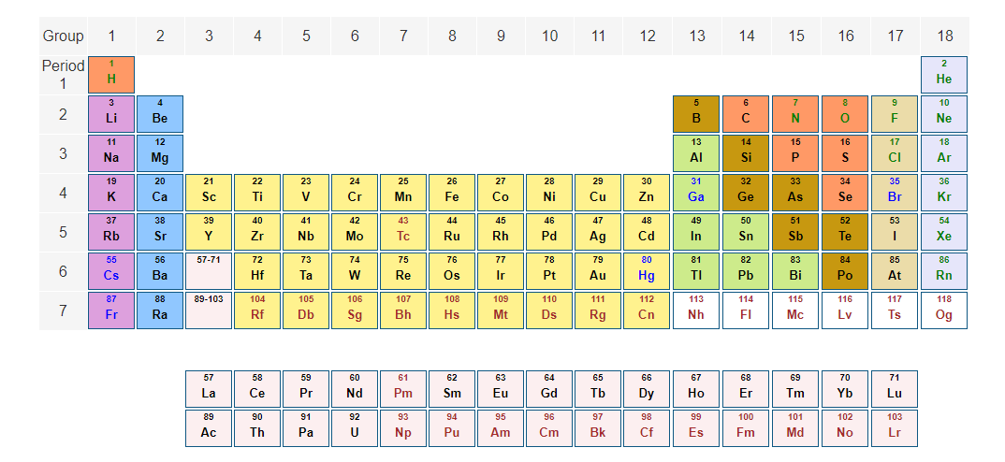Select the Technetium (Tc) cell
Image resolution: width=1005 pixels, height=462 pixels.
tap(403, 232)
